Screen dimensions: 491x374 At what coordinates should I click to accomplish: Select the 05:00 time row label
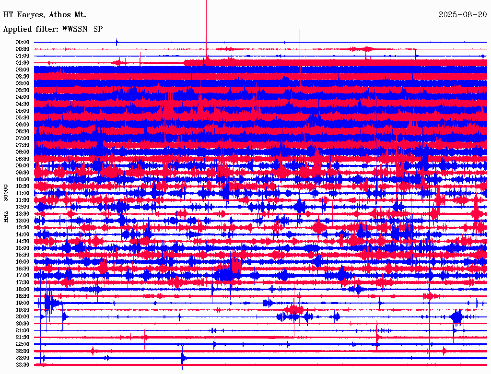(x=23, y=111)
